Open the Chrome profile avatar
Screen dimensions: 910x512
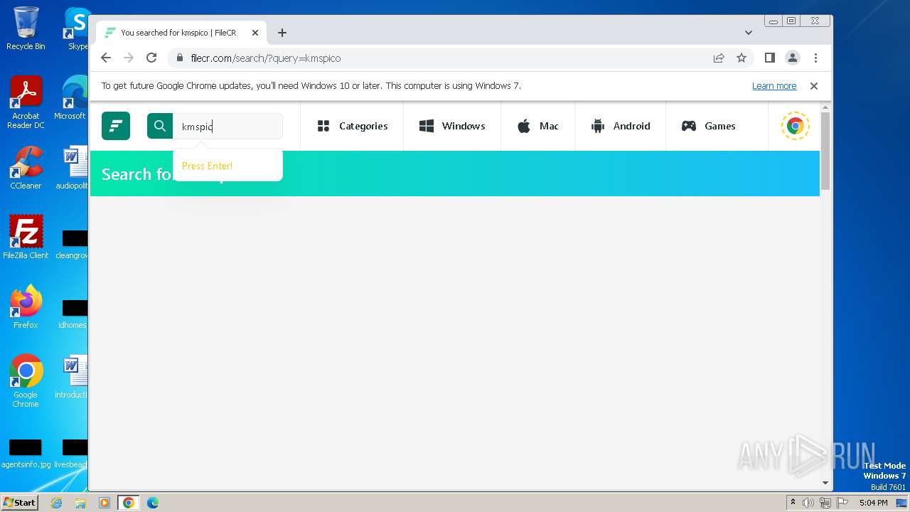(793, 58)
